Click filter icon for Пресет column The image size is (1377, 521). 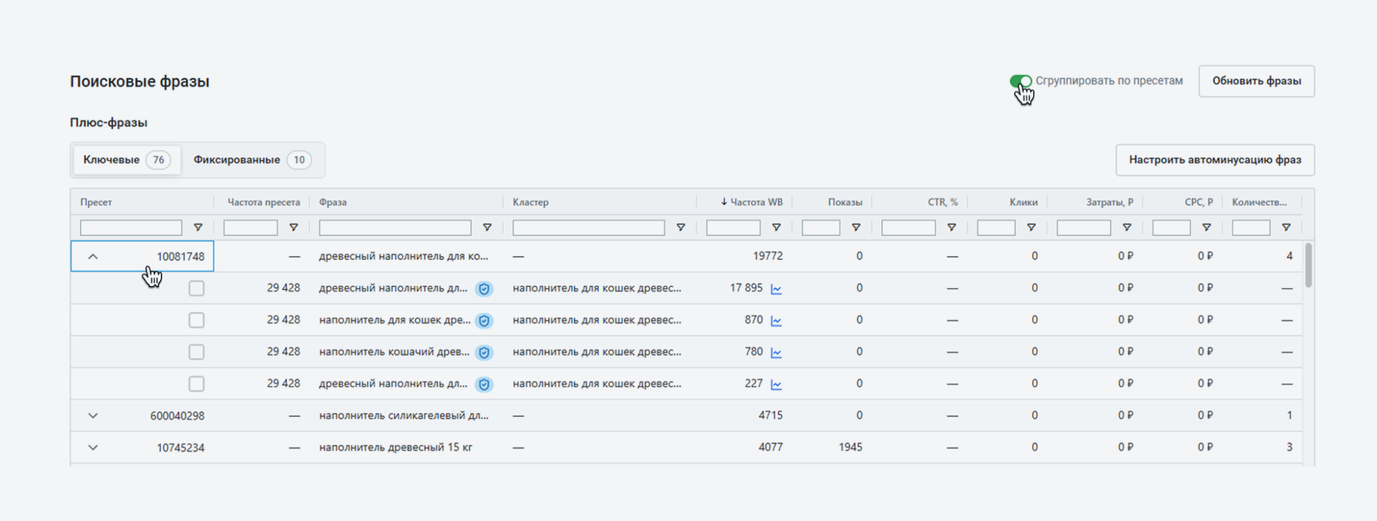tap(198, 228)
